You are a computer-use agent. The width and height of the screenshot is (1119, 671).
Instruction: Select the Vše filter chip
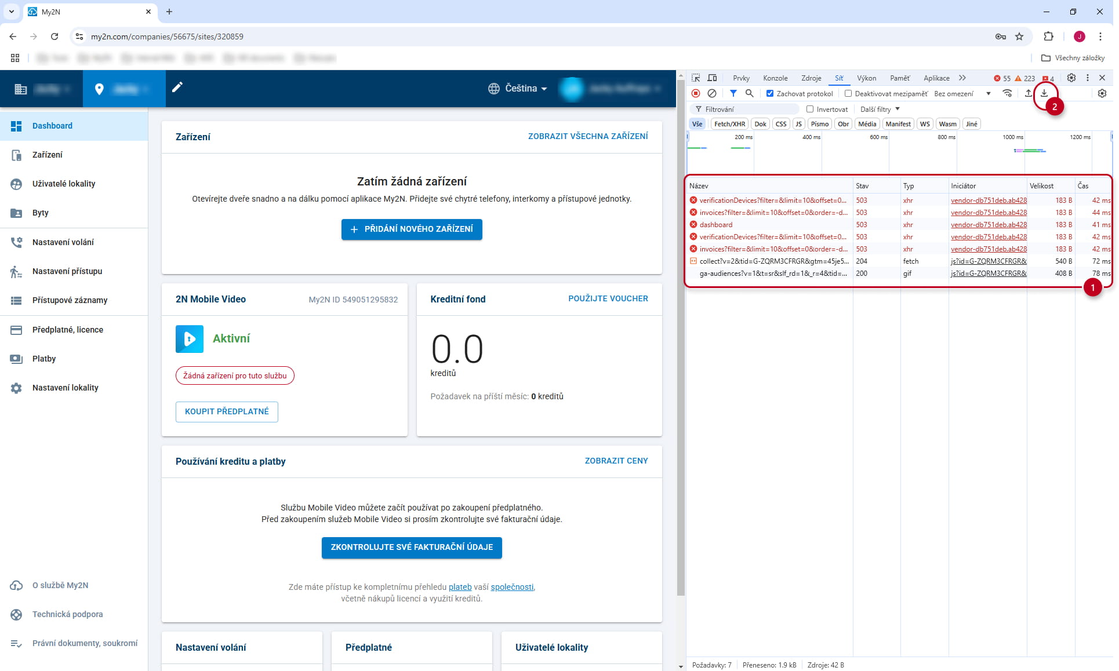(x=697, y=124)
